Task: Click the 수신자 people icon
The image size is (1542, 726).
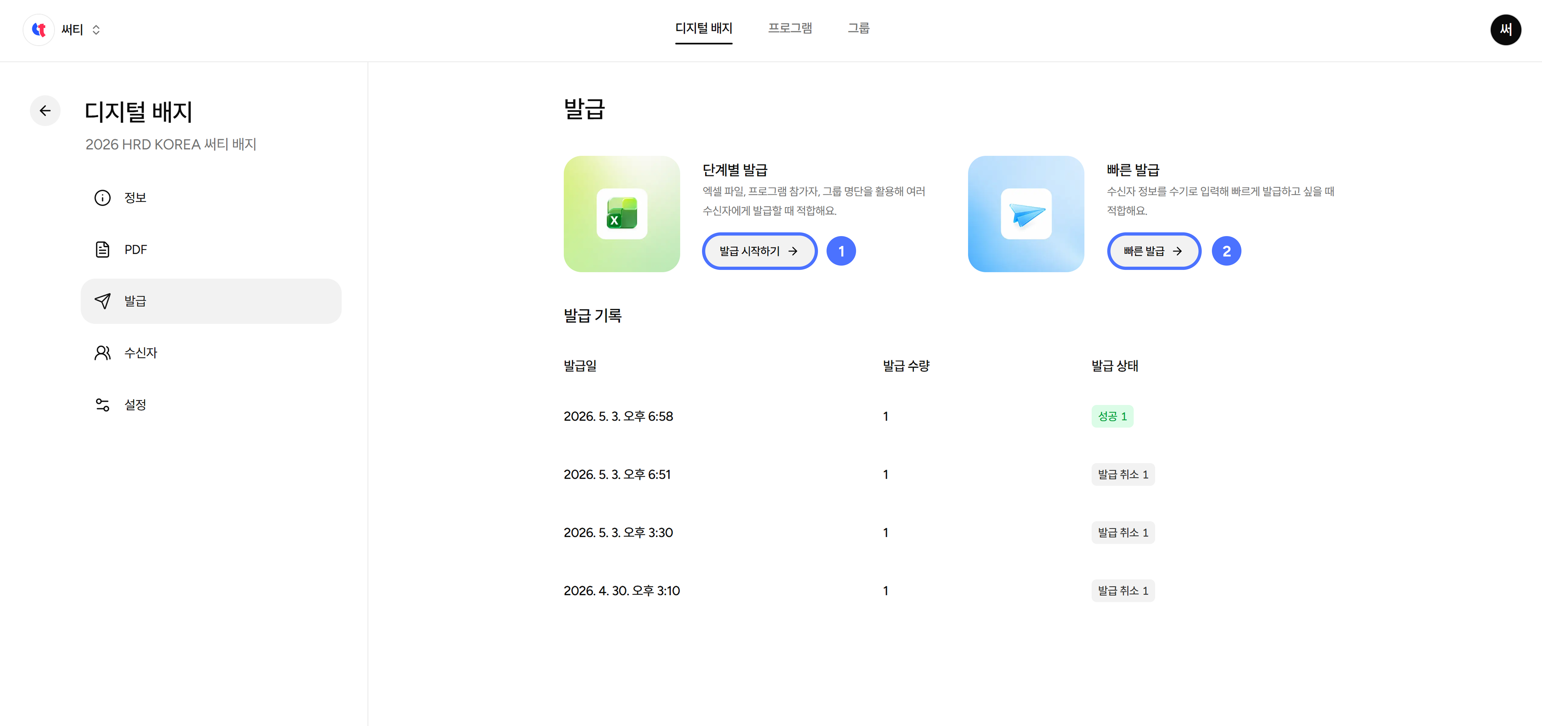Action: pyautogui.click(x=102, y=353)
